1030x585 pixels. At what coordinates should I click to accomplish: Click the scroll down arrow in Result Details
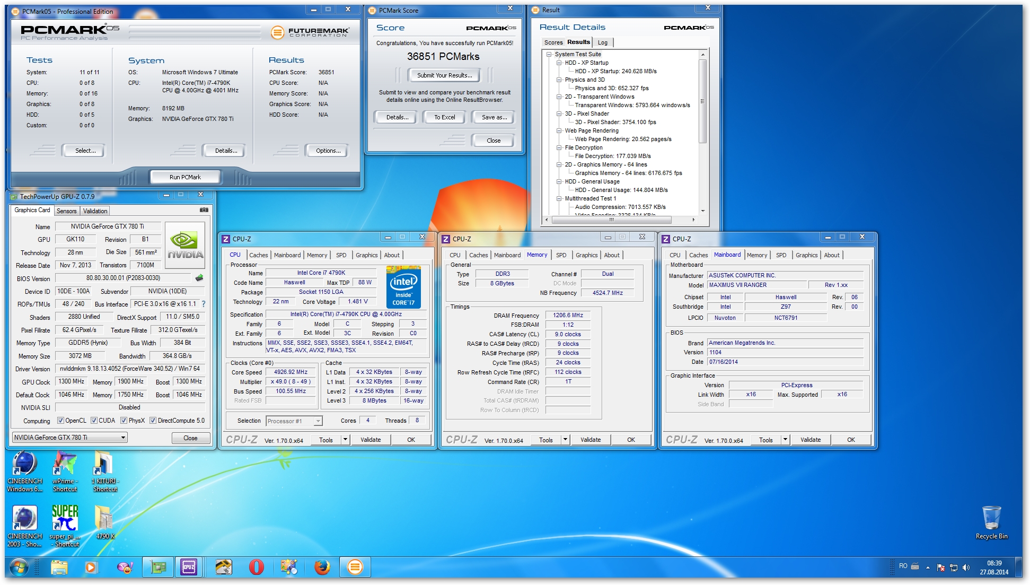tap(703, 211)
